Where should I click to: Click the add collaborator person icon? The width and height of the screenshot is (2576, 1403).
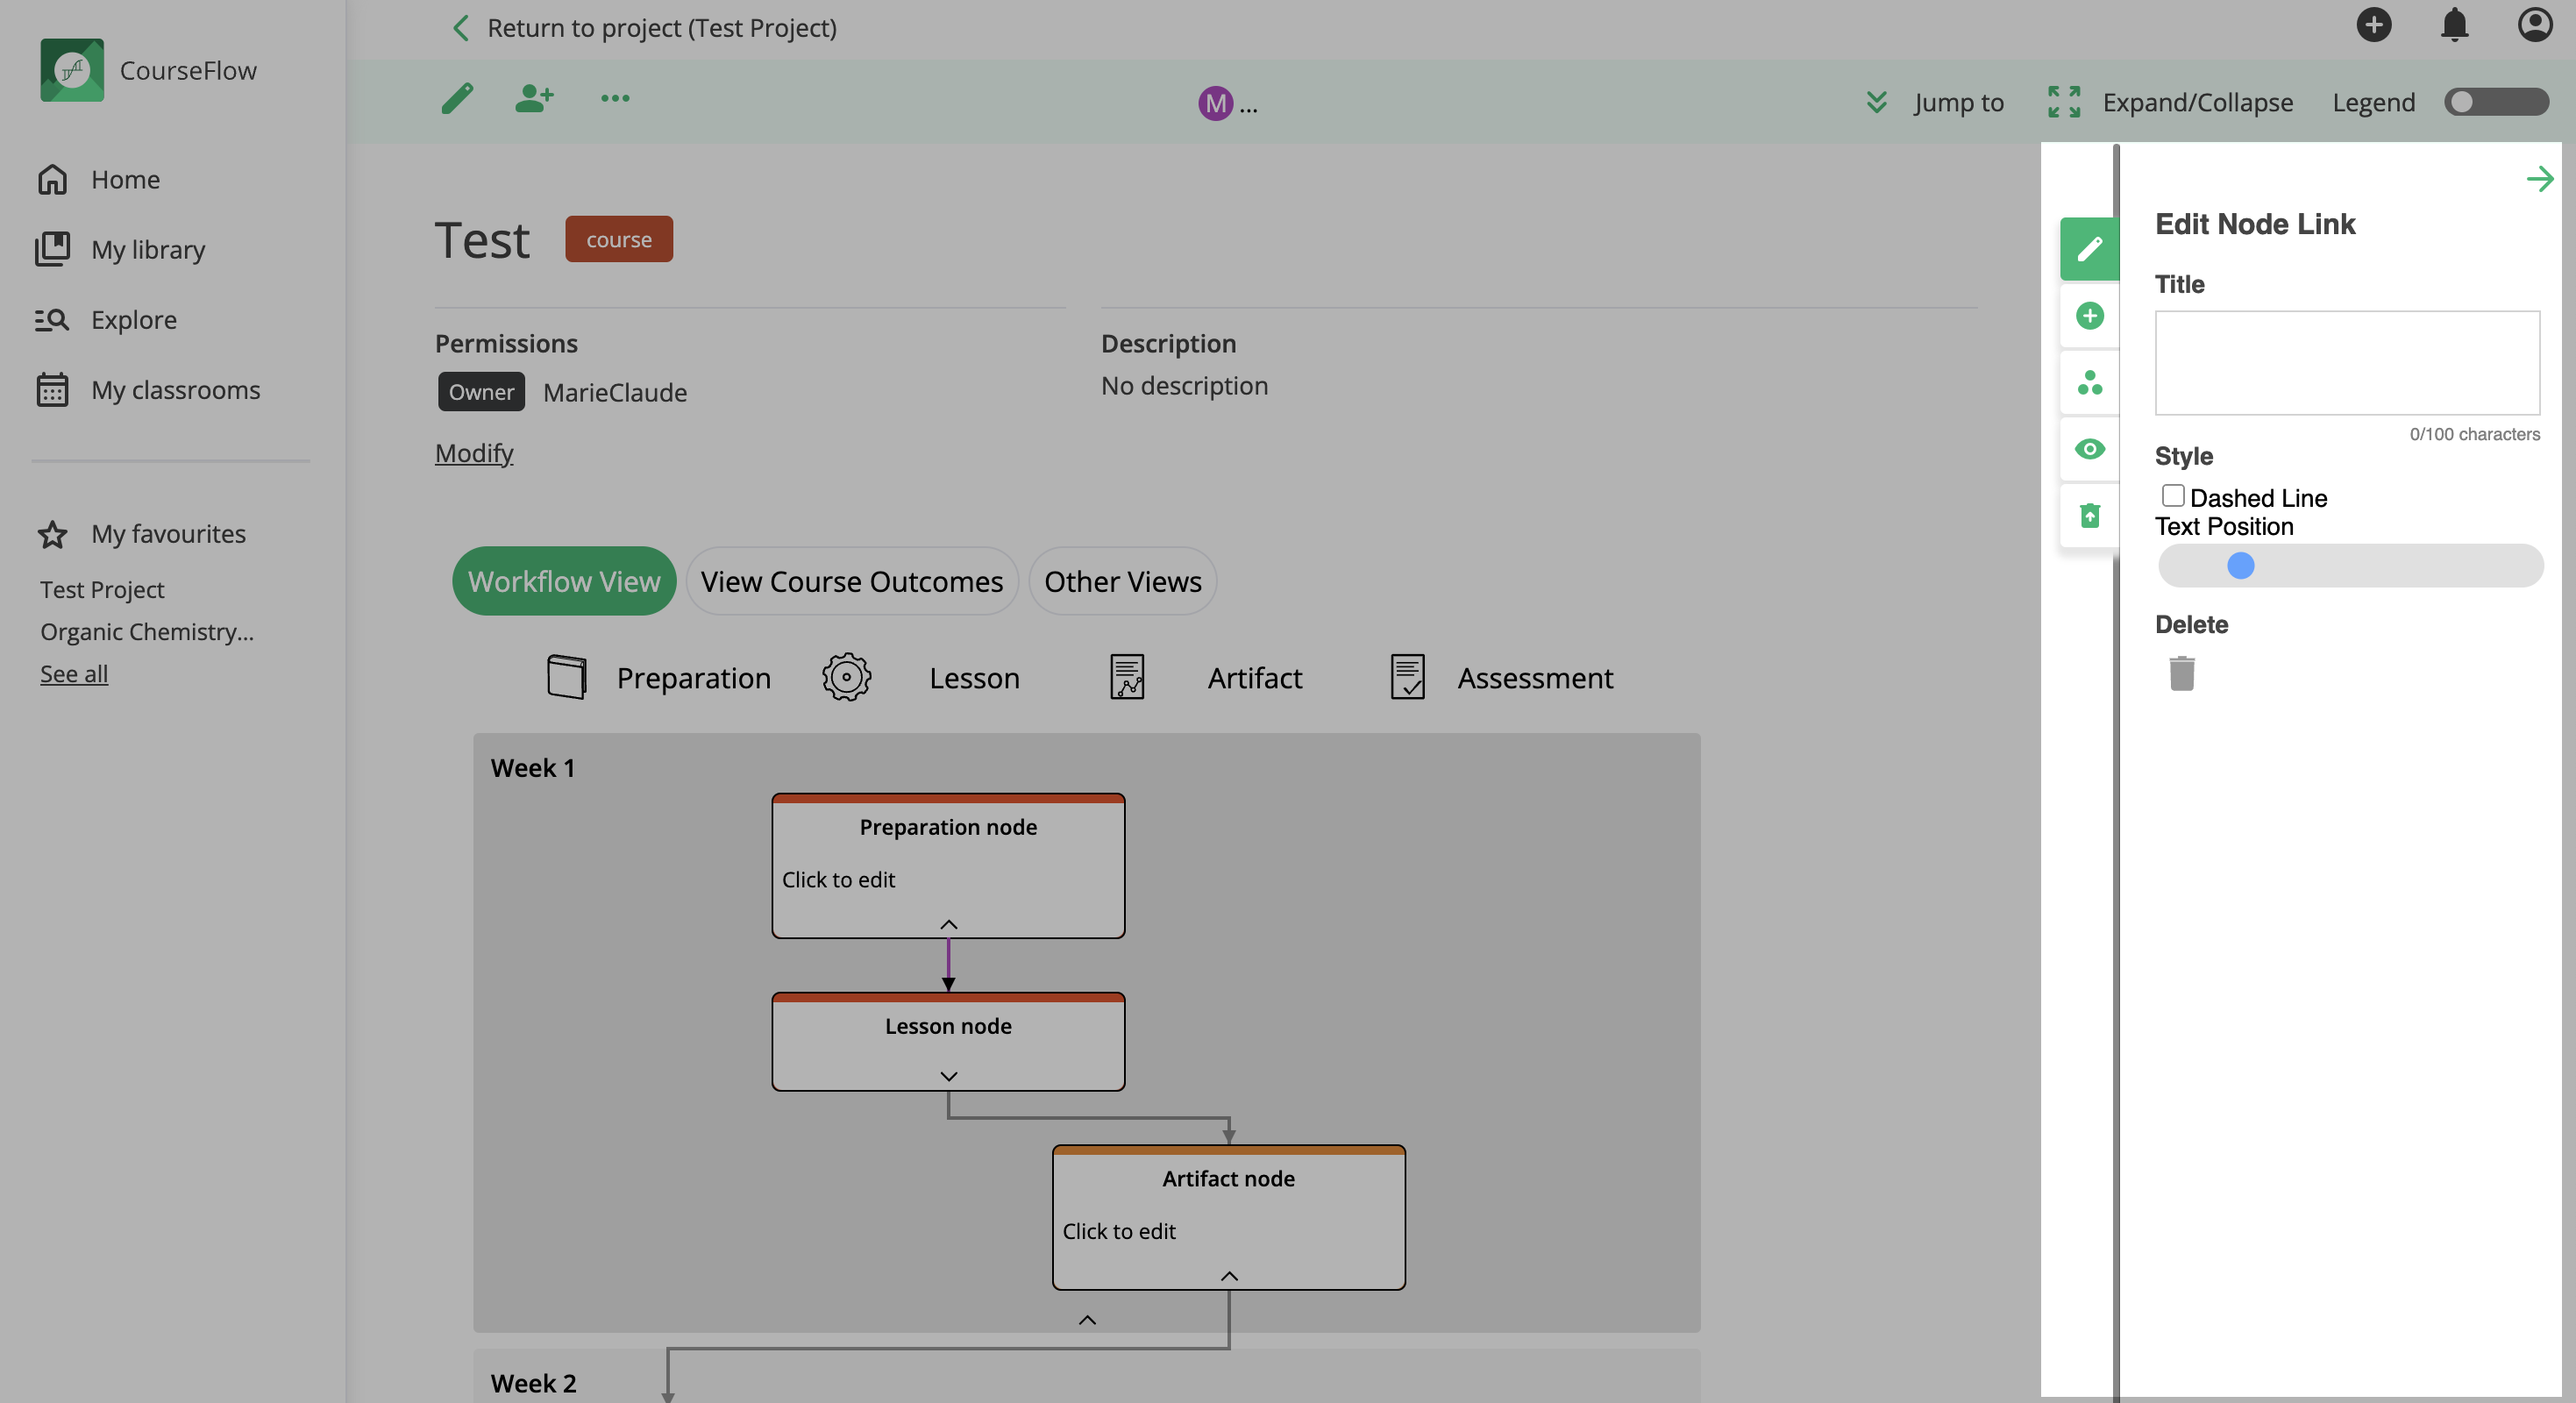[x=534, y=98]
